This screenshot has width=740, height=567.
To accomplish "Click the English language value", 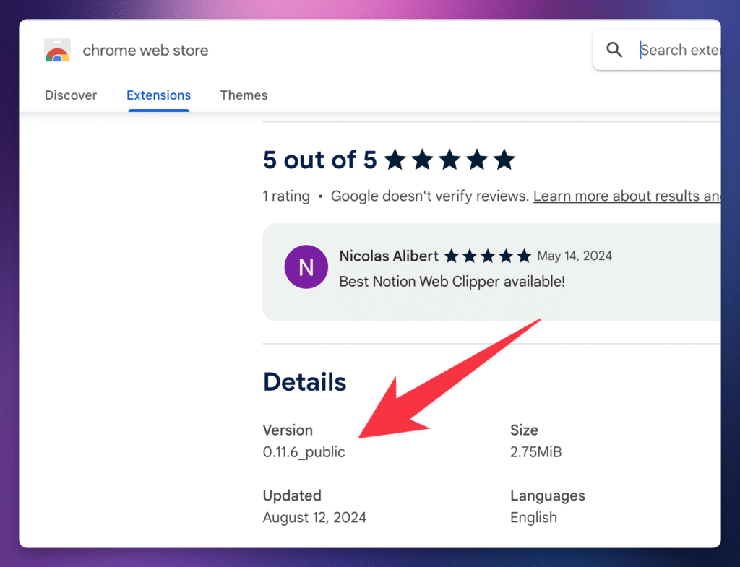I will click(x=533, y=517).
